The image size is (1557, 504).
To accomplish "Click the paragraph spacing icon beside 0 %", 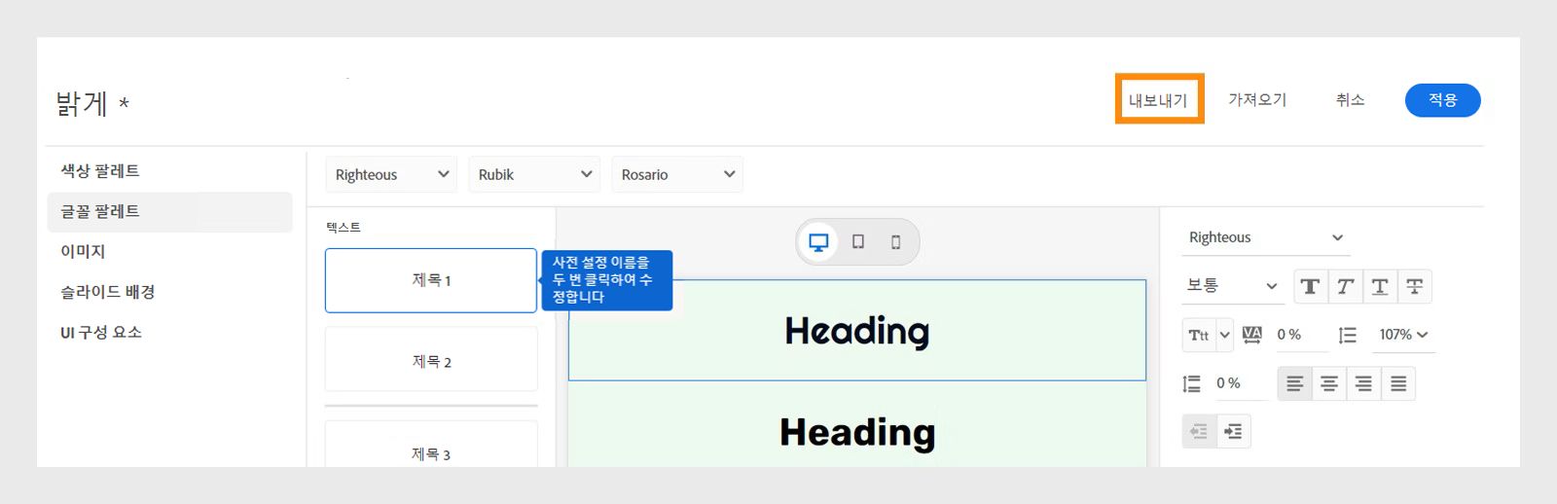I will pos(1192,383).
